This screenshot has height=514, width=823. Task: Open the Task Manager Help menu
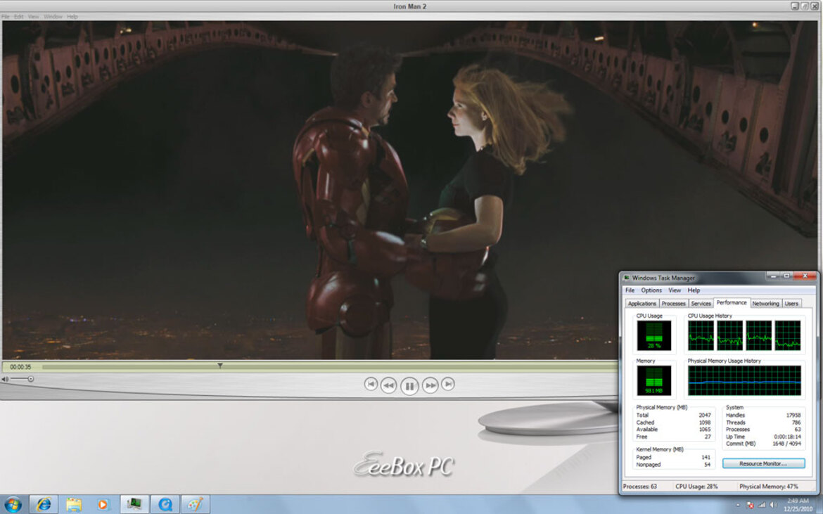coord(694,290)
